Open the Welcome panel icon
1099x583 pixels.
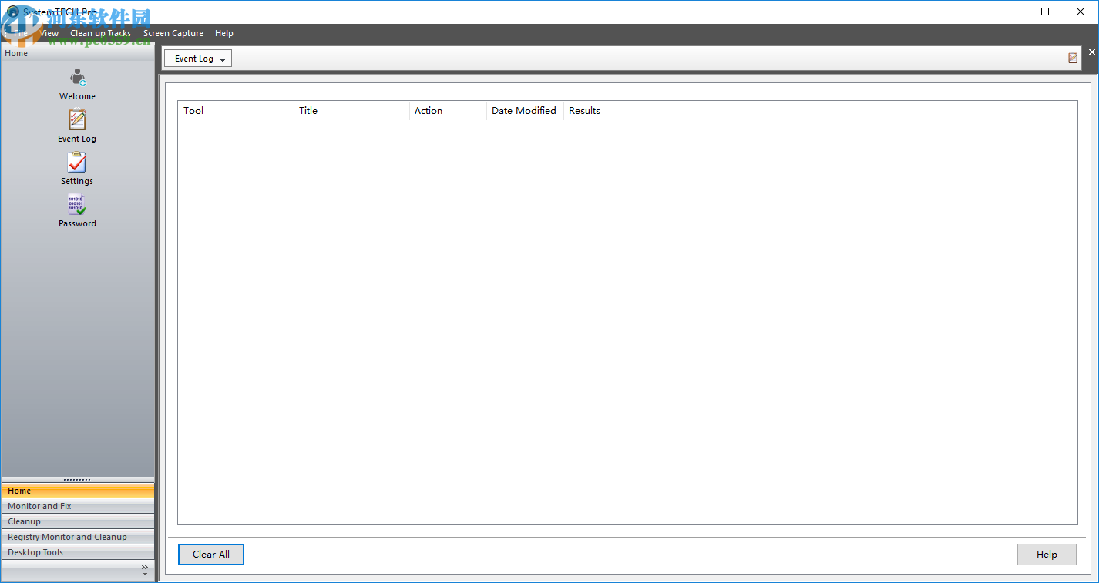pos(77,76)
